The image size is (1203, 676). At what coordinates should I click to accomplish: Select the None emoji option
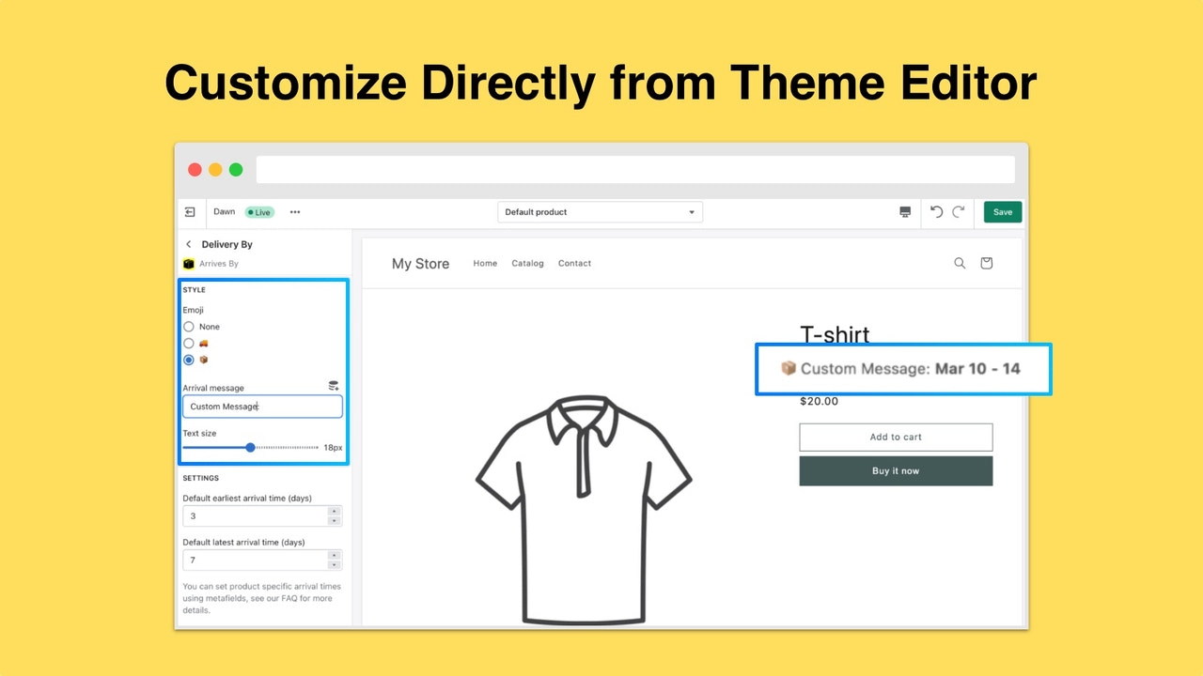(x=189, y=326)
